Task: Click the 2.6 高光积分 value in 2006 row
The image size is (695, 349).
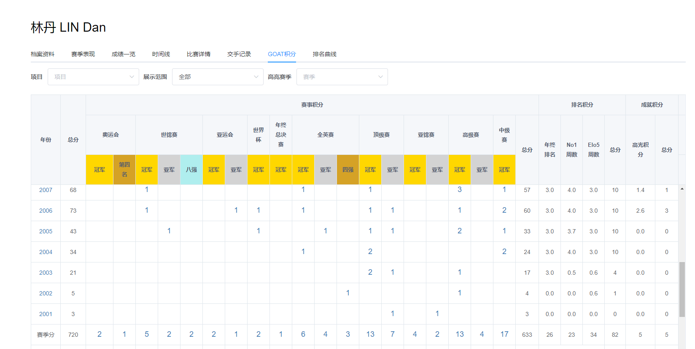Action: tap(640, 211)
